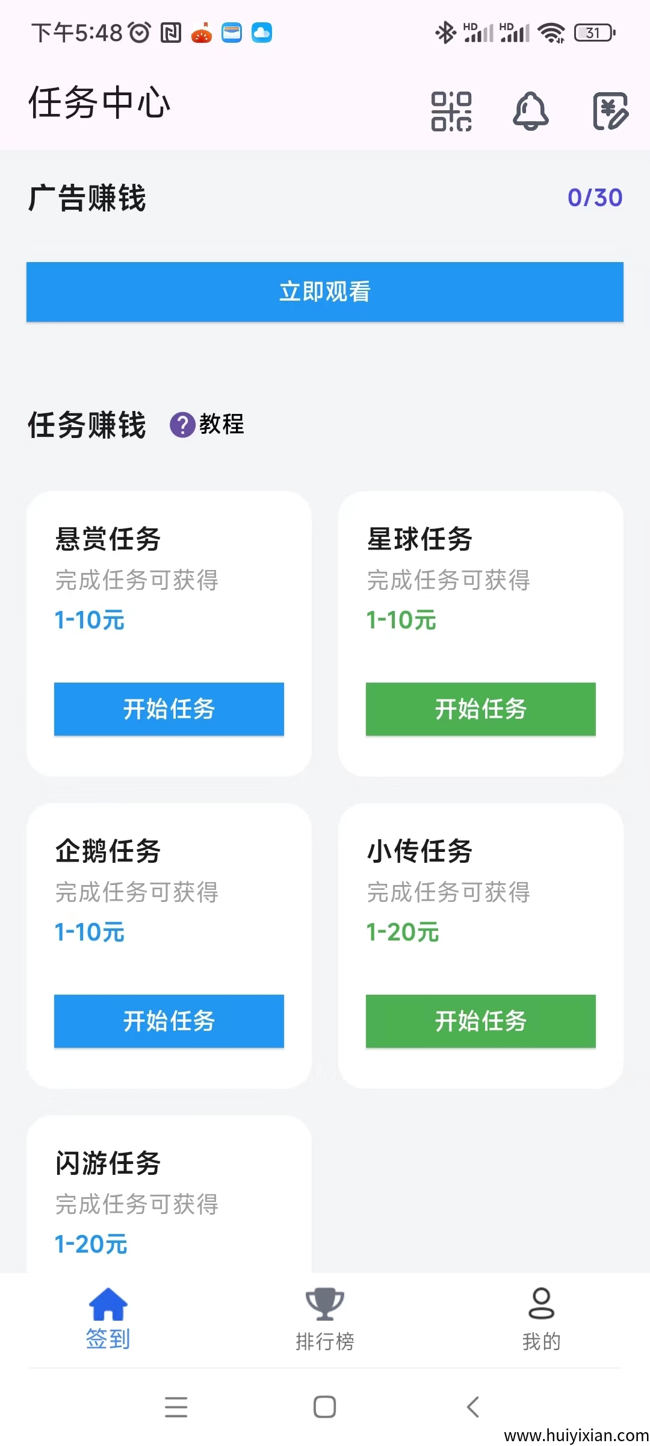Open Android recent apps menu icon
The image size is (650, 1446).
[176, 1407]
